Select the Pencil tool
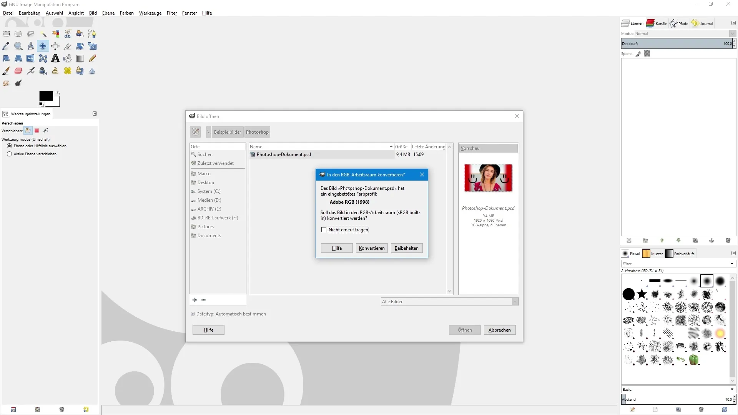738x415 pixels. click(x=92, y=58)
